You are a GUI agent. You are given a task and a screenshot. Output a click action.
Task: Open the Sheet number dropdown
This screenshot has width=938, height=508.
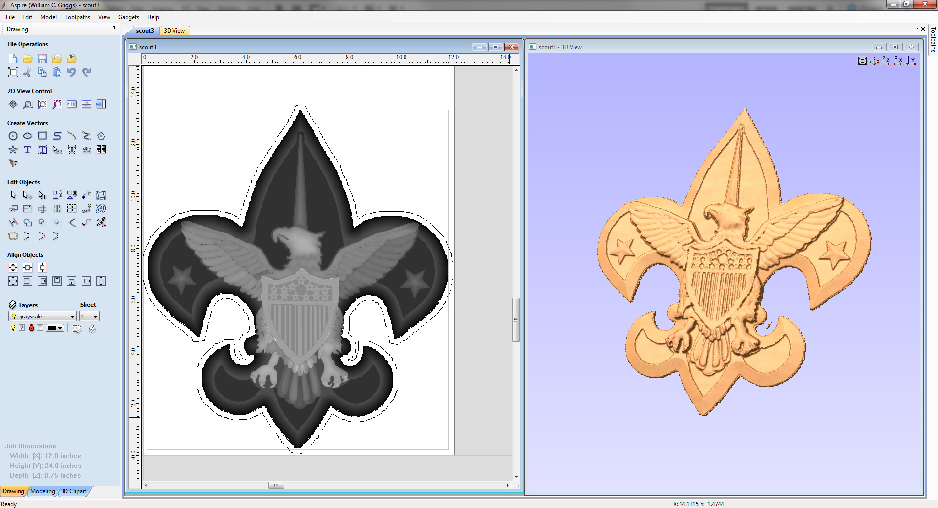coord(89,317)
